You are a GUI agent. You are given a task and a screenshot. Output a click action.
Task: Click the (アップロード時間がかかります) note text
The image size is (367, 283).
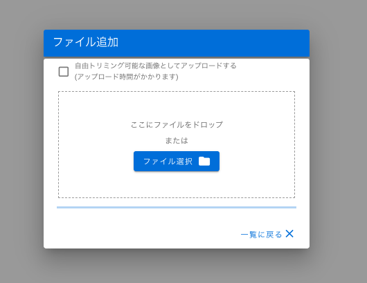127,77
